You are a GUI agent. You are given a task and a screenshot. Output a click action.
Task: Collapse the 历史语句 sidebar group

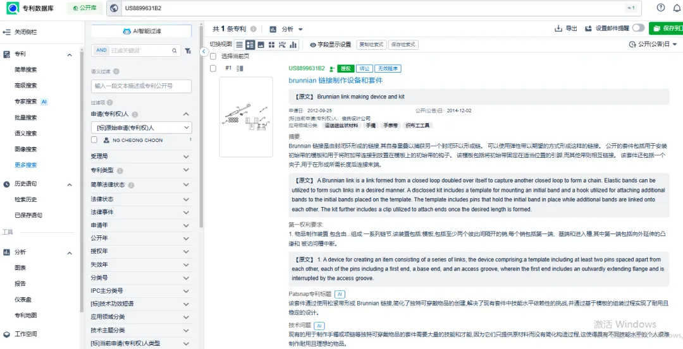(x=70, y=185)
